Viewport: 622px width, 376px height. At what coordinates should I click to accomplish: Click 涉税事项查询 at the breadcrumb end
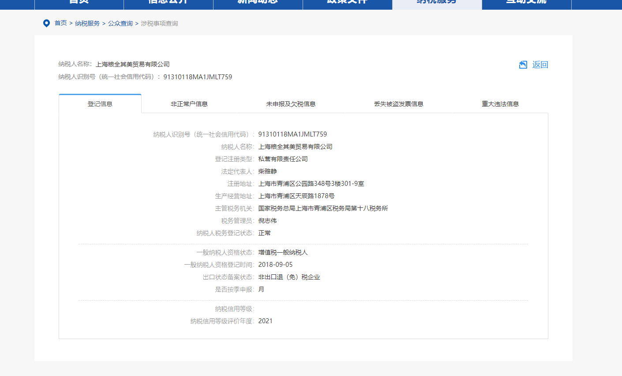pos(159,23)
